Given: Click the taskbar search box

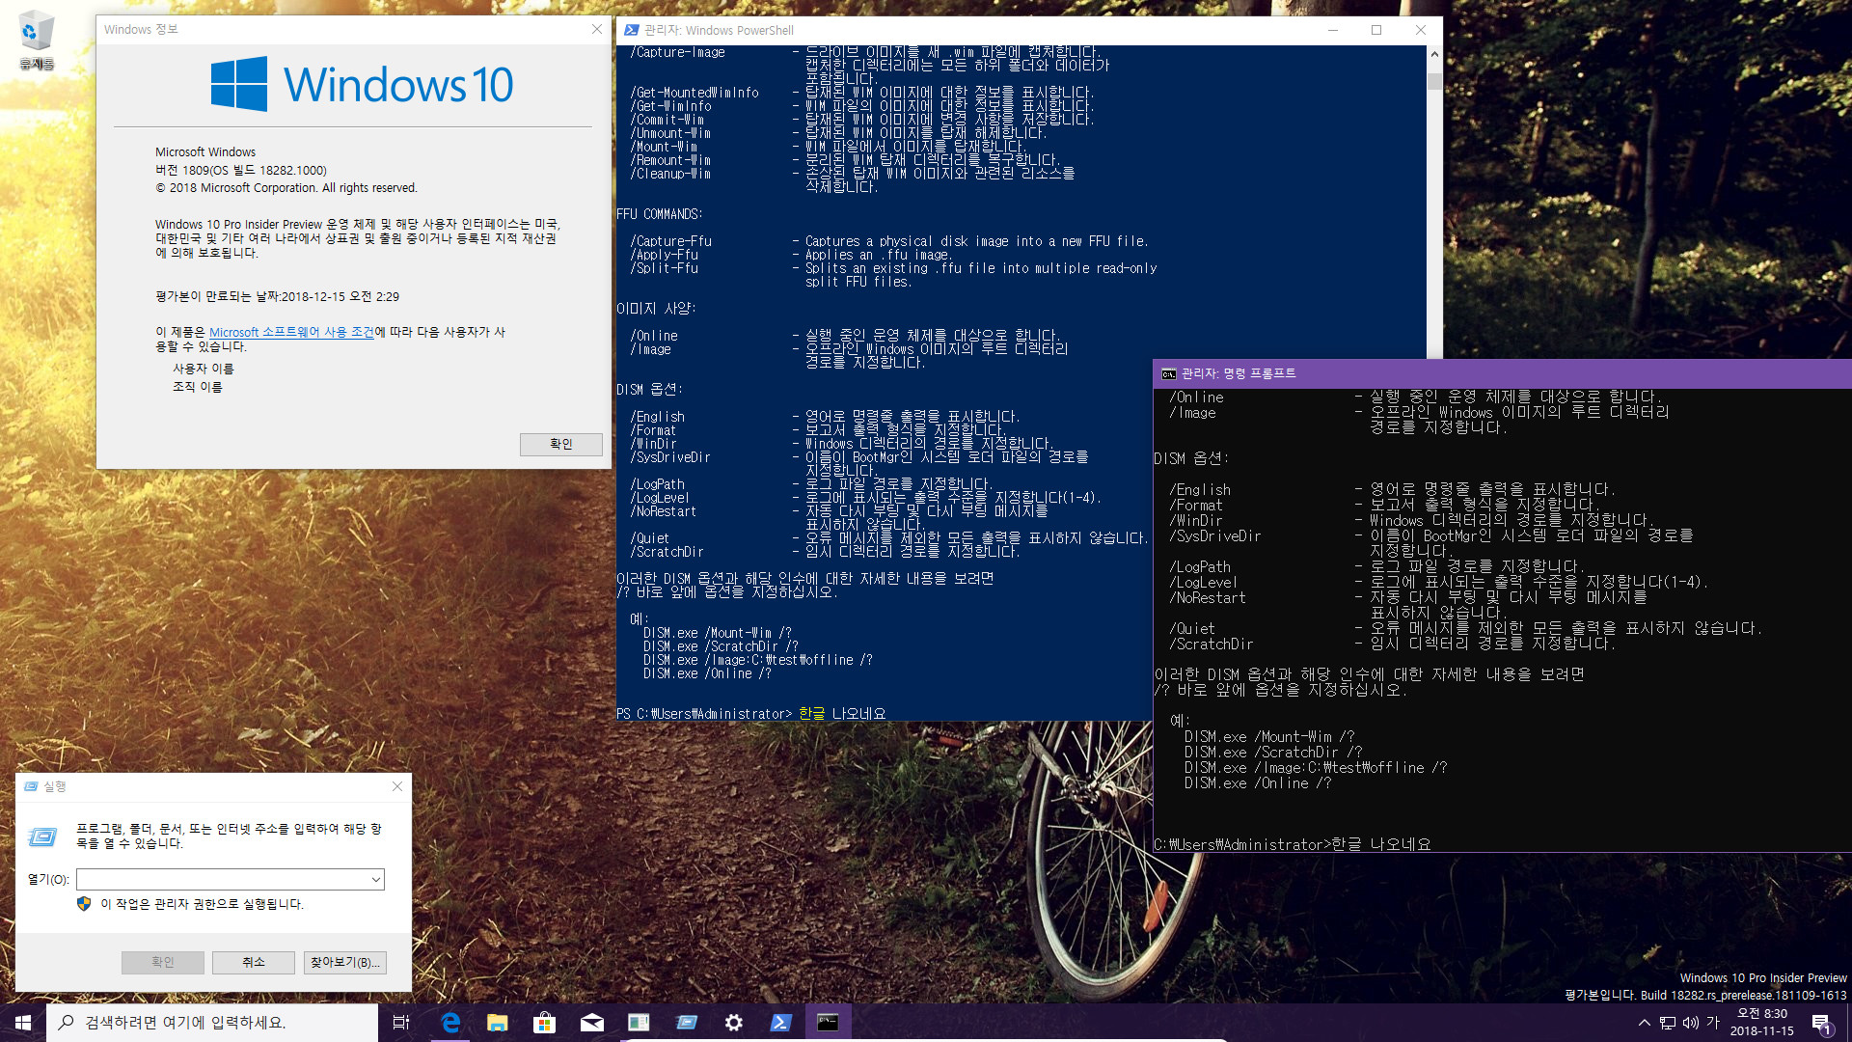Looking at the screenshot, I should (x=212, y=1023).
